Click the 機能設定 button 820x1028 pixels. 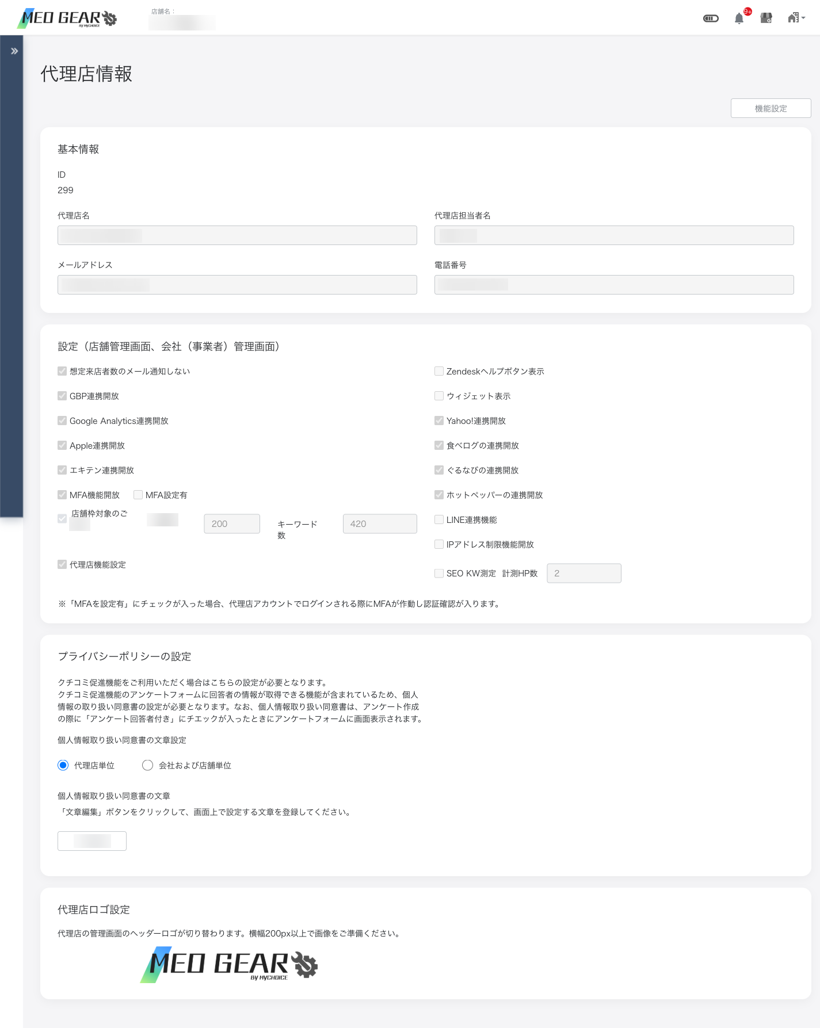(x=771, y=108)
